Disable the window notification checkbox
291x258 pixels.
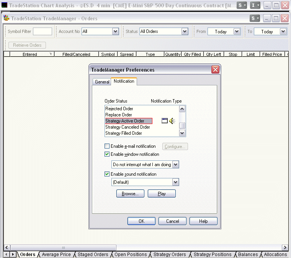(x=107, y=154)
